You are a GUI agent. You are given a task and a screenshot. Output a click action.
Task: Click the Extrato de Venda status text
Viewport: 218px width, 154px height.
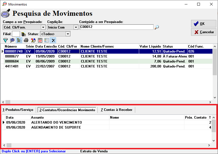(x=94, y=151)
